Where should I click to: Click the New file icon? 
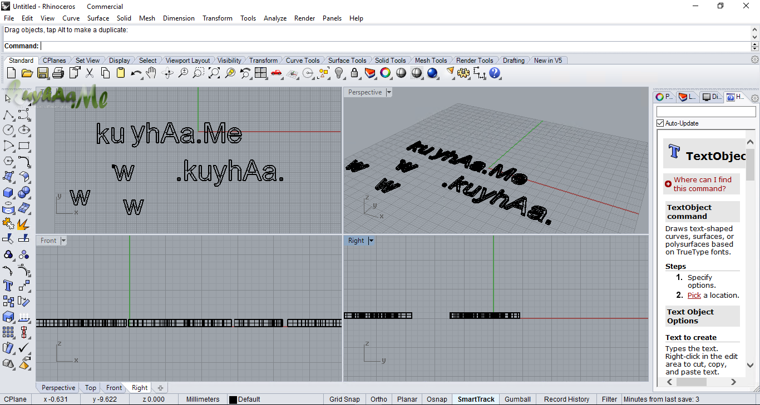point(12,73)
